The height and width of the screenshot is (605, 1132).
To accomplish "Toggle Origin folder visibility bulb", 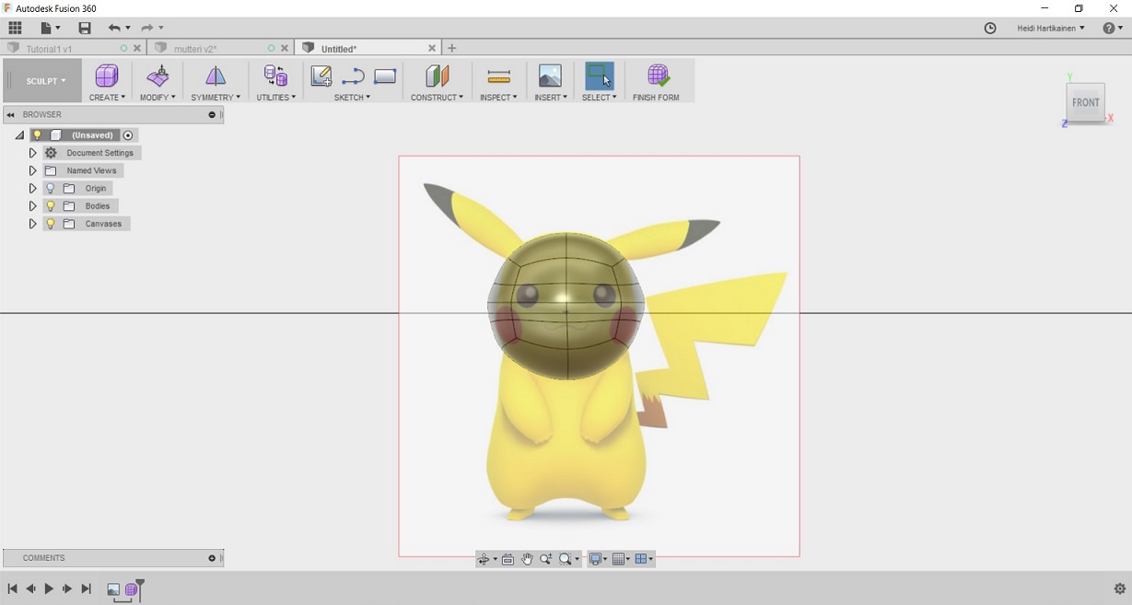I will tap(51, 188).
